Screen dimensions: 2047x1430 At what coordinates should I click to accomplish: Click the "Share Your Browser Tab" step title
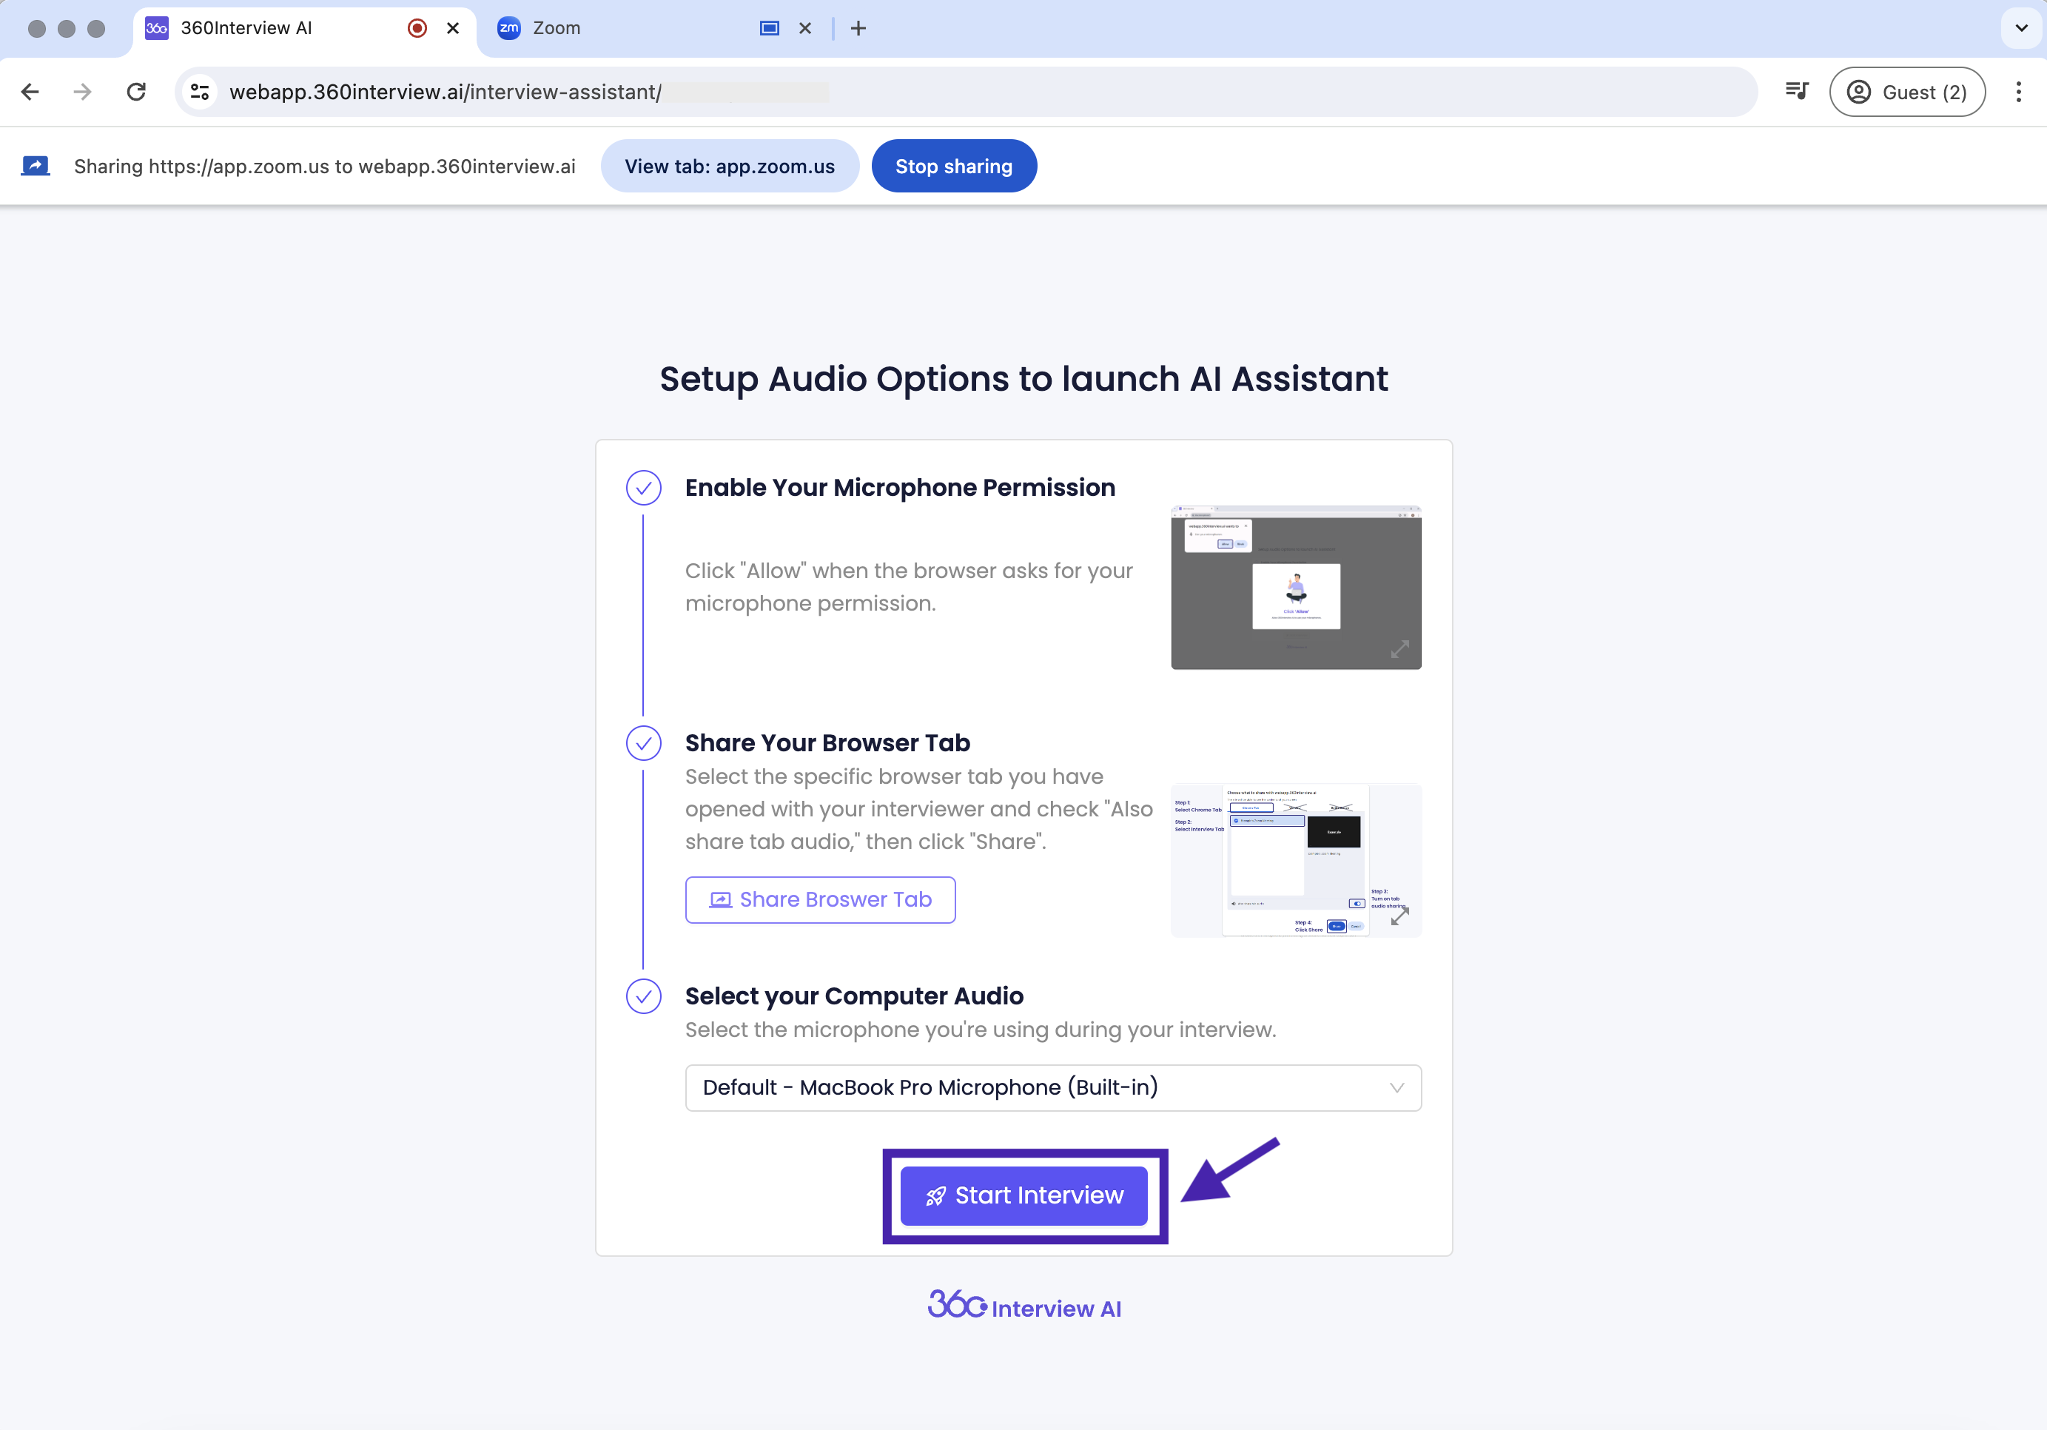click(x=827, y=742)
